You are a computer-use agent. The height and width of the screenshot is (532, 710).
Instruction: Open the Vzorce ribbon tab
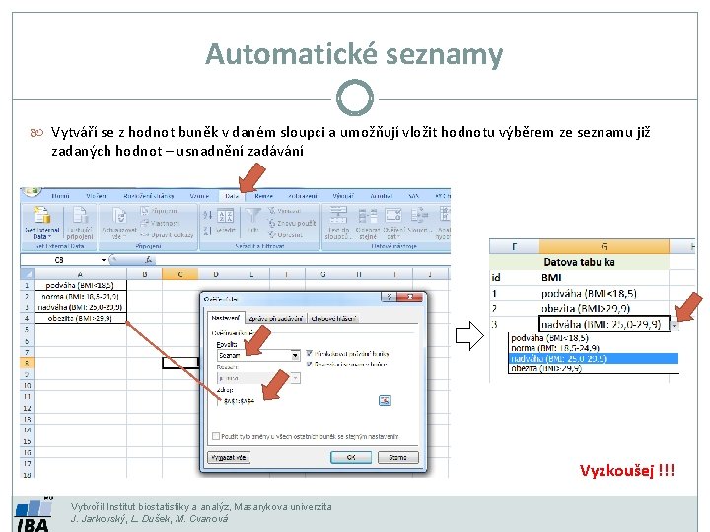point(199,196)
